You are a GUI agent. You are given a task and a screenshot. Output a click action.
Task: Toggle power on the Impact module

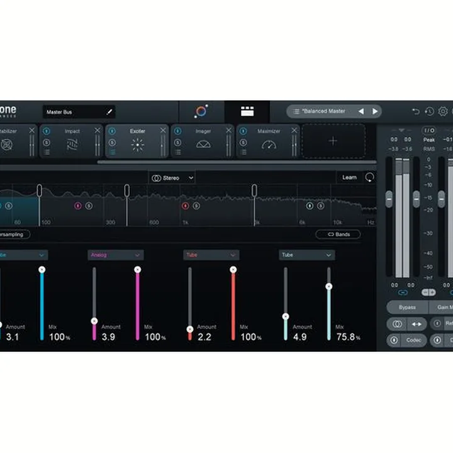point(47,131)
